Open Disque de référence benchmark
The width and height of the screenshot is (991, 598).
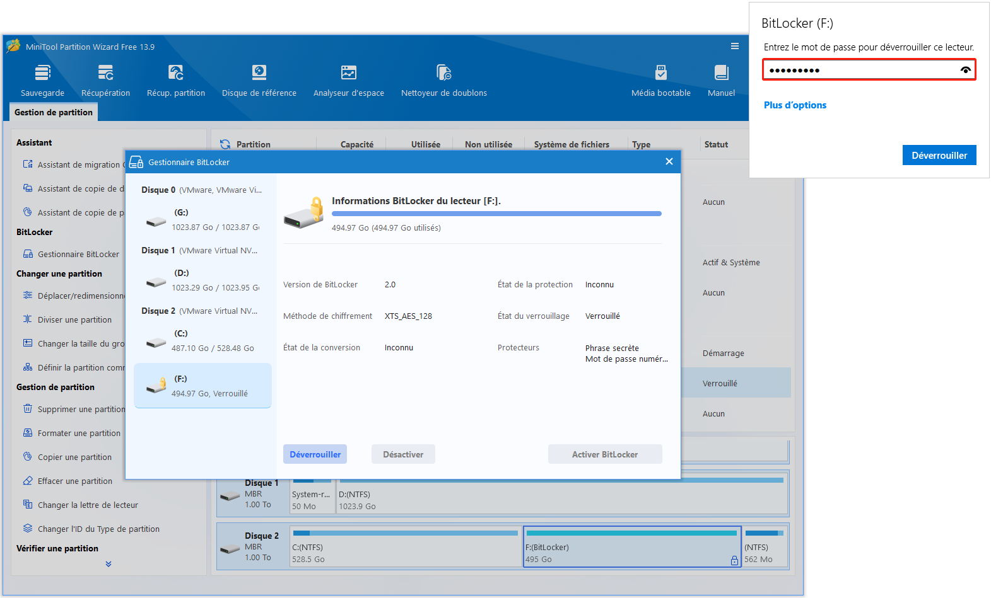pos(259,81)
